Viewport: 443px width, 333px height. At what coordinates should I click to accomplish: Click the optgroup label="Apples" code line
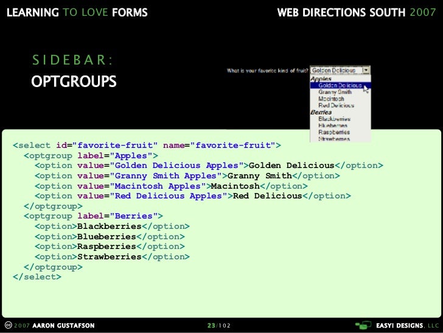pyautogui.click(x=91, y=156)
